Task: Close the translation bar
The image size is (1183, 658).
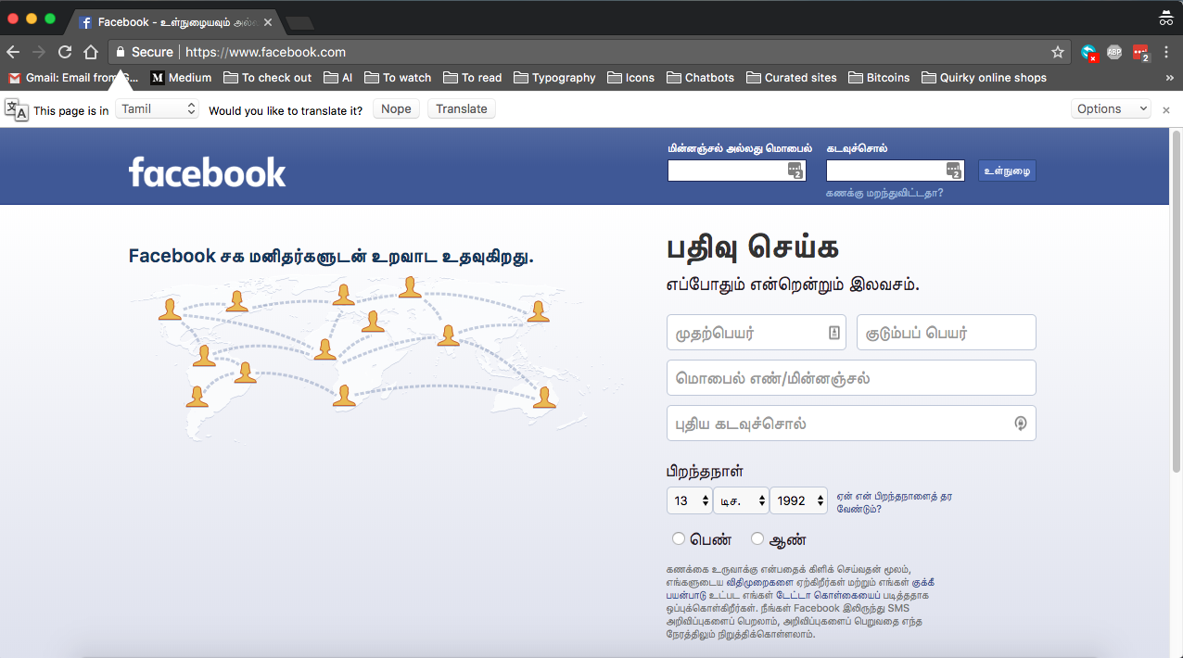Action: click(1166, 109)
